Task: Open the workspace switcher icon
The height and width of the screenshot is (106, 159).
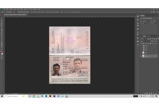Action: [x=154, y=12]
